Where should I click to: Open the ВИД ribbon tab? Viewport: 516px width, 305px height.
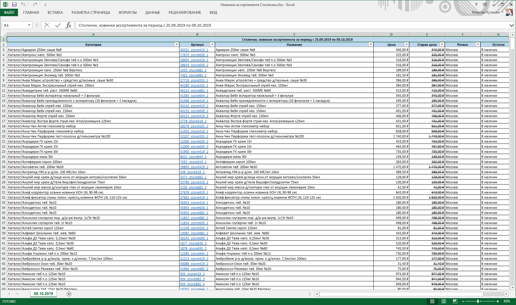[213, 13]
